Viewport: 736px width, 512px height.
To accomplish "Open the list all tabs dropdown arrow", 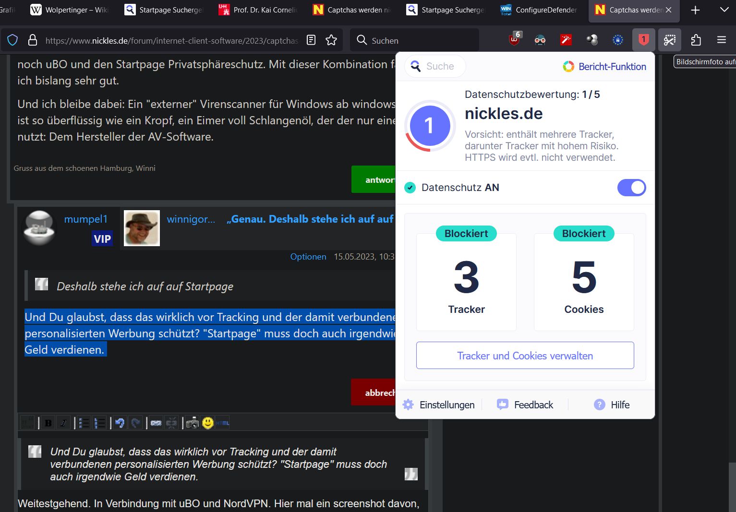I will click(724, 10).
